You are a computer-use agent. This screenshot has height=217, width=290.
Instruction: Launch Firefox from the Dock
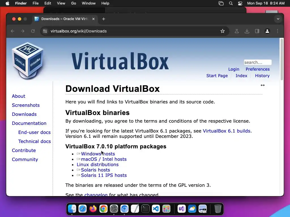pyautogui.click(x=93, y=209)
